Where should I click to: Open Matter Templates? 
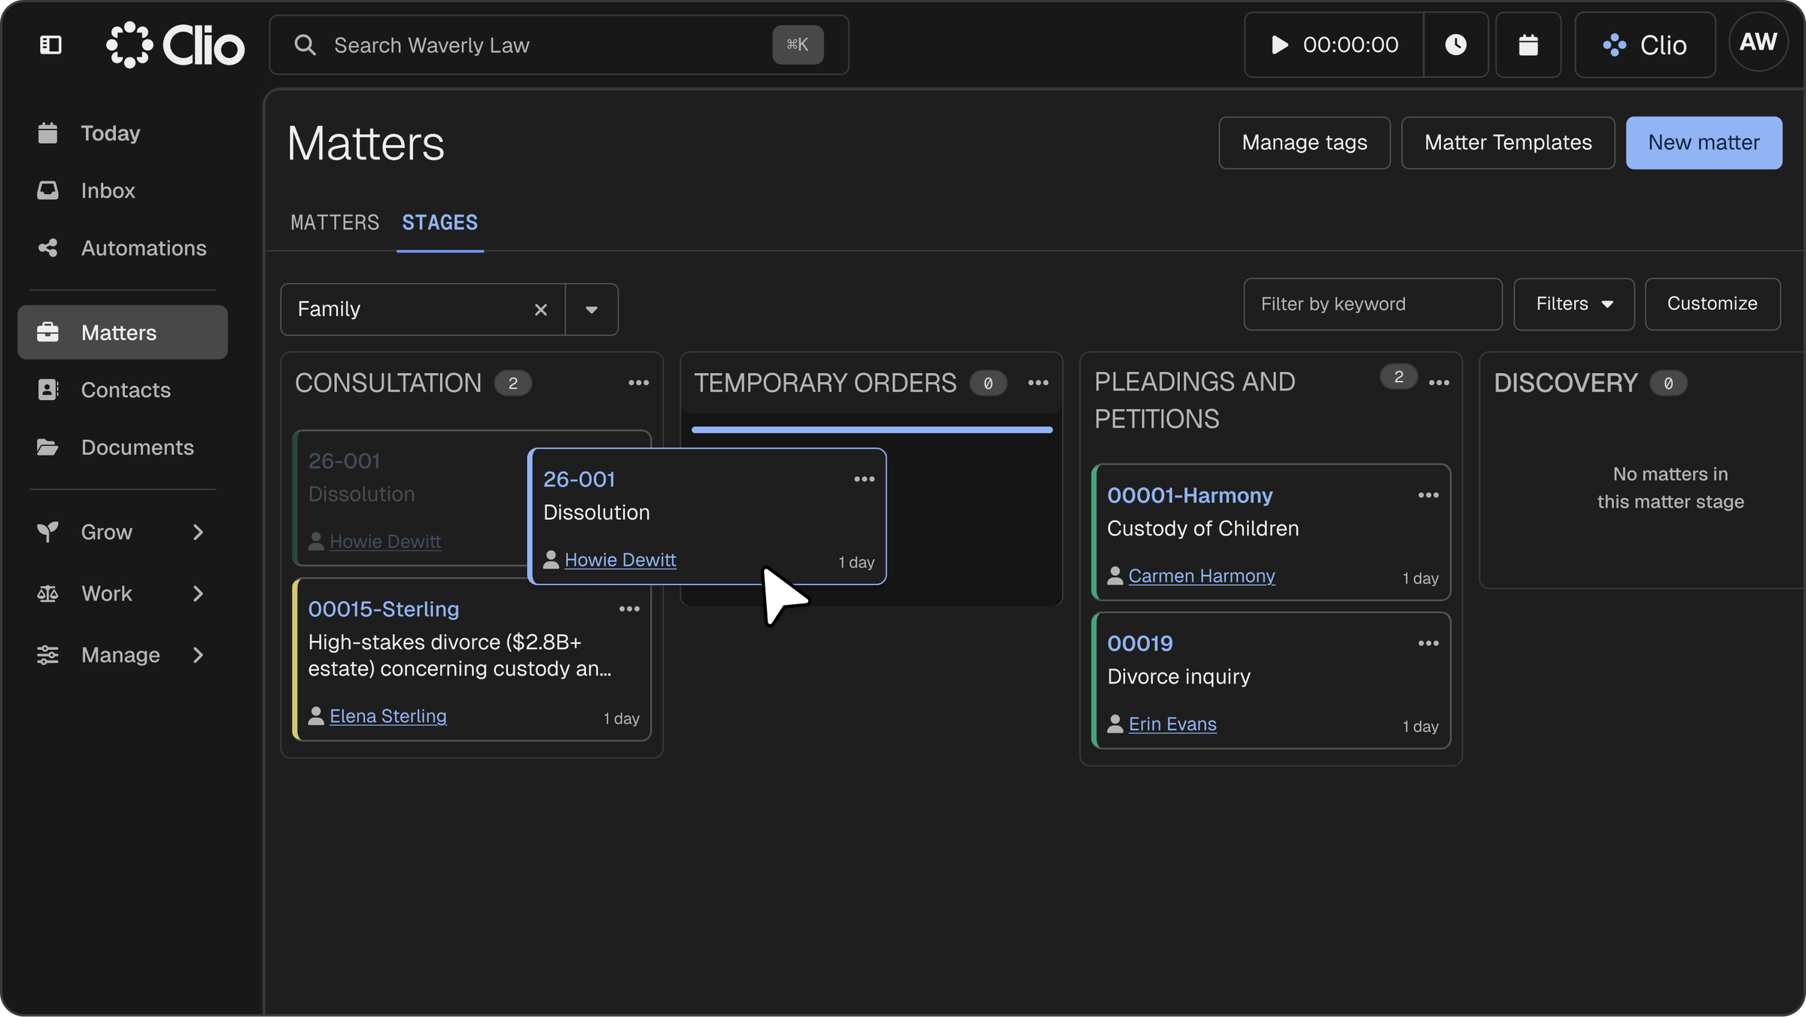click(1507, 143)
